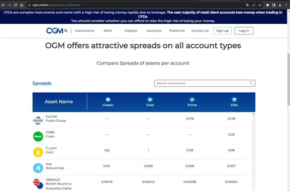Open the Insights menu
This screenshot has height=191, width=290.
tap(131, 31)
